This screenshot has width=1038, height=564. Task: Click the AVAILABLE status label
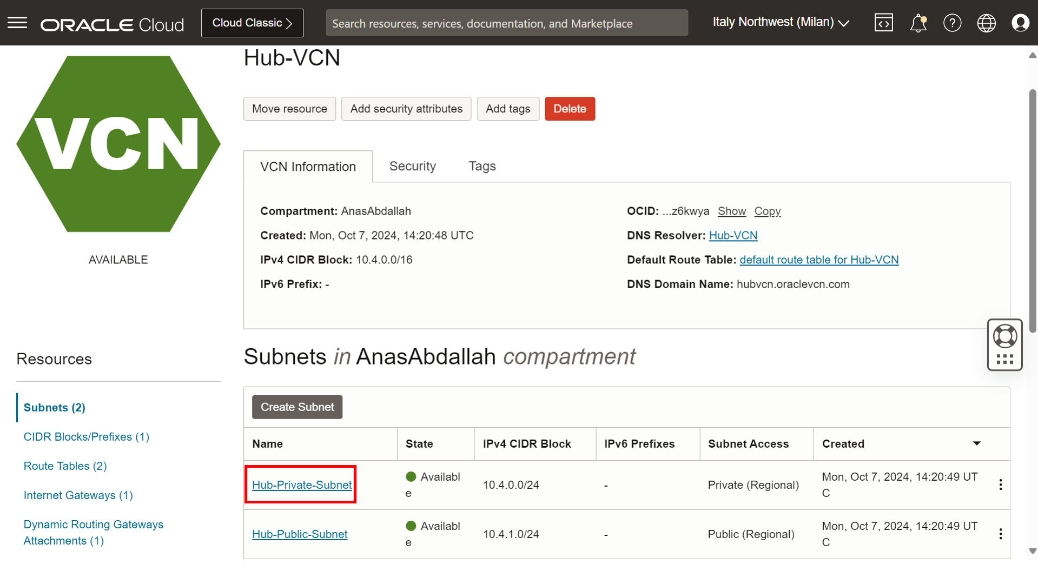(118, 260)
